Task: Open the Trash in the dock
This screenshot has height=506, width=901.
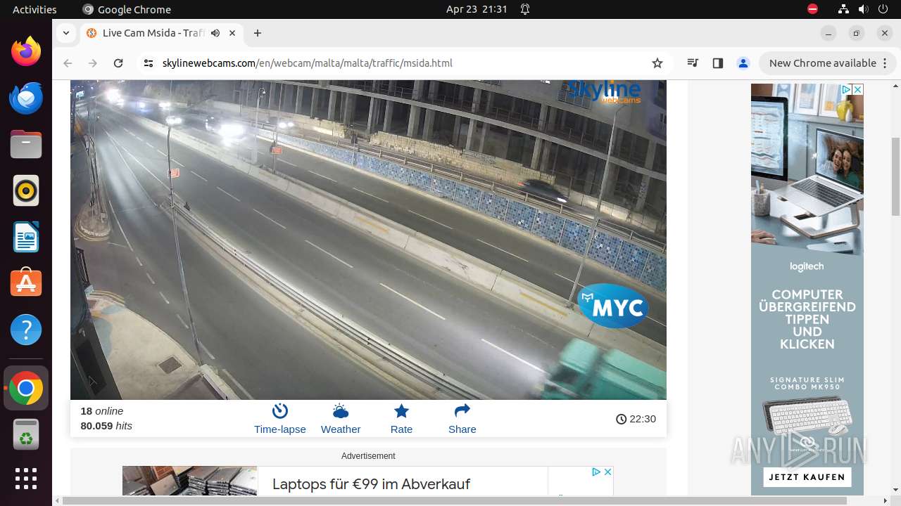Action: 26,434
